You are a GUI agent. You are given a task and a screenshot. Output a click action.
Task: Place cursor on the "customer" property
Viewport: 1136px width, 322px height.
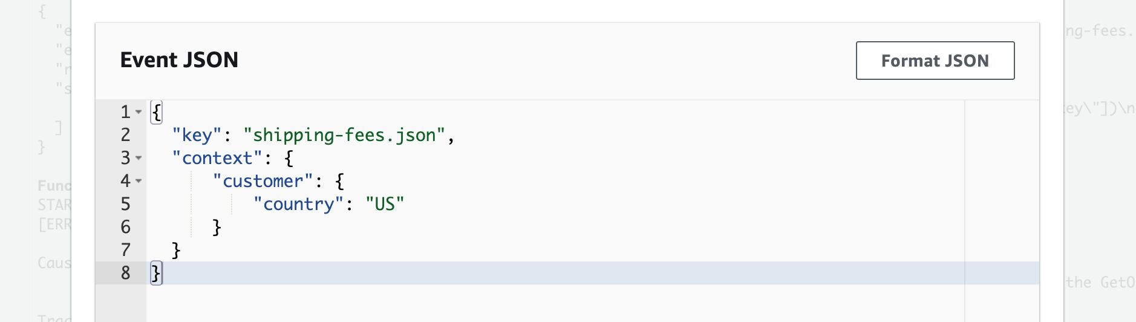coord(263,181)
